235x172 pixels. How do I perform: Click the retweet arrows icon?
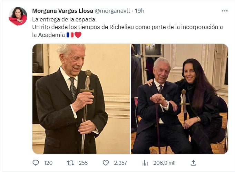pyautogui.click(x=70, y=163)
